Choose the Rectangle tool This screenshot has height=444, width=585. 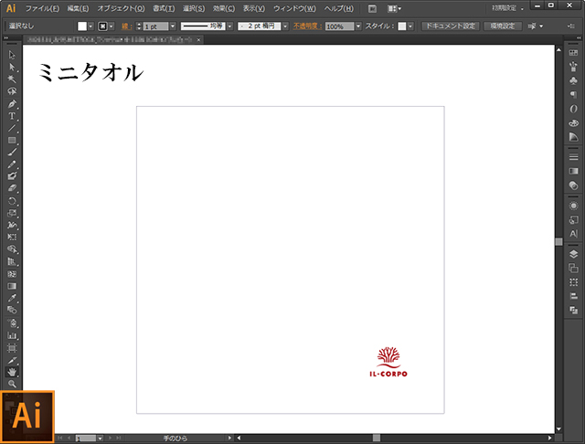[12, 140]
